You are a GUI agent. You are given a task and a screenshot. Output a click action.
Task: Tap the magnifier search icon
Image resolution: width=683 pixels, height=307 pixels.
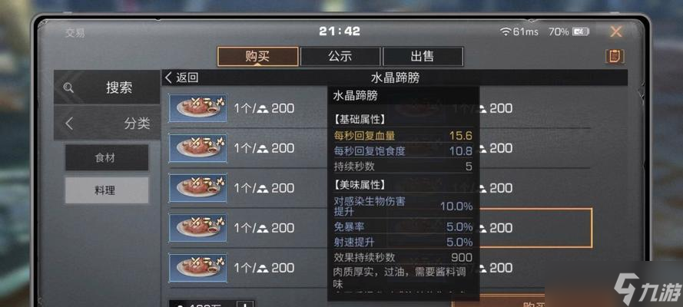point(68,87)
